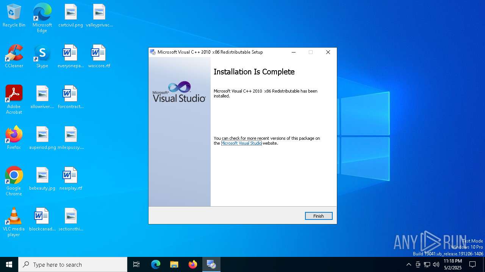The width and height of the screenshot is (485, 272).
Task: Click the setup installer taskbar button
Action: [x=211, y=264]
